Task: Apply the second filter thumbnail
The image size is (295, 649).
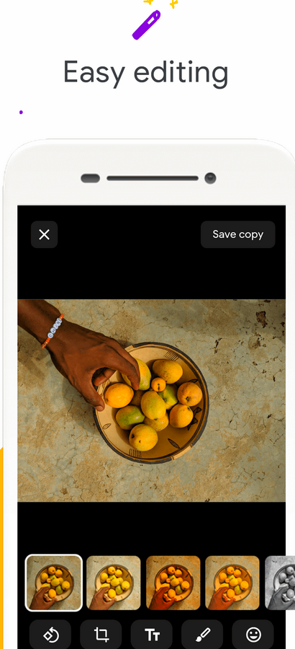Action: click(x=114, y=583)
